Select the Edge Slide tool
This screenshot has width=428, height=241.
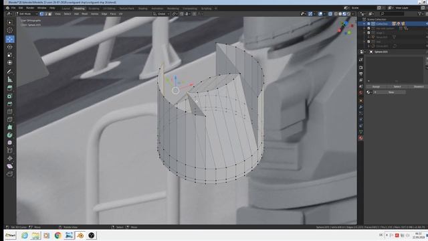pos(10,151)
